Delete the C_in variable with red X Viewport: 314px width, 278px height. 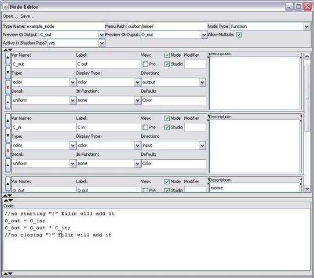click(x=8, y=151)
